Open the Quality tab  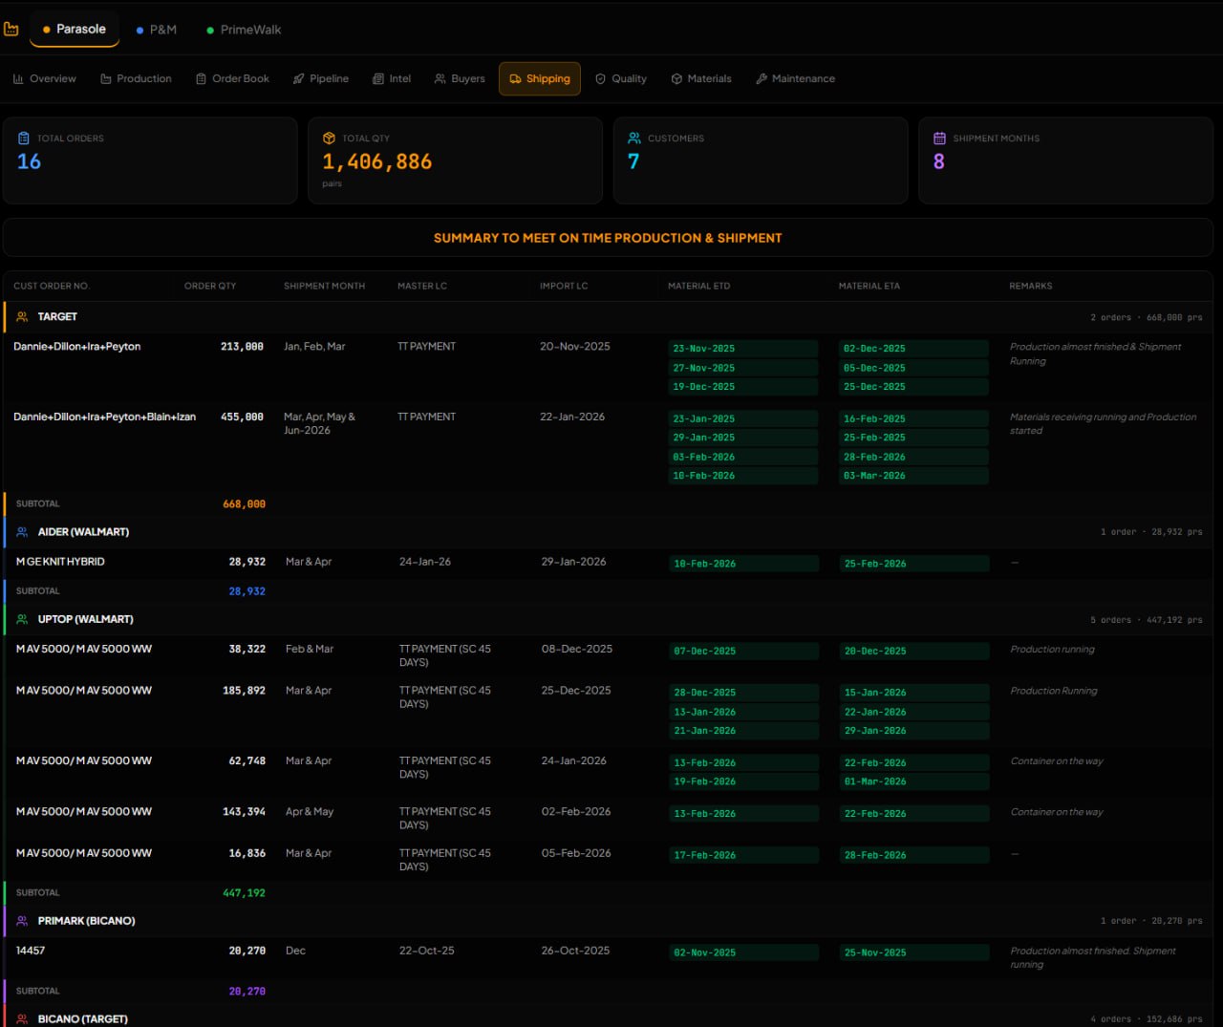(x=620, y=79)
